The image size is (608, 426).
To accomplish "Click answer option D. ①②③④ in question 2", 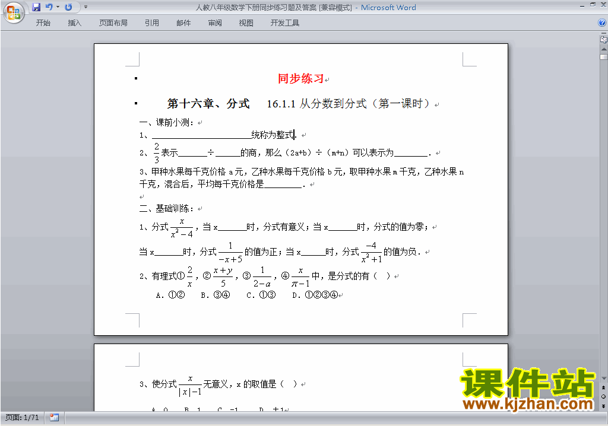I will click(315, 295).
